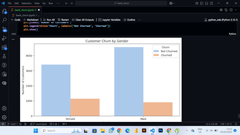Open the notifications bell in status bar
The width and height of the screenshot is (240, 135).
[x=236, y=124]
